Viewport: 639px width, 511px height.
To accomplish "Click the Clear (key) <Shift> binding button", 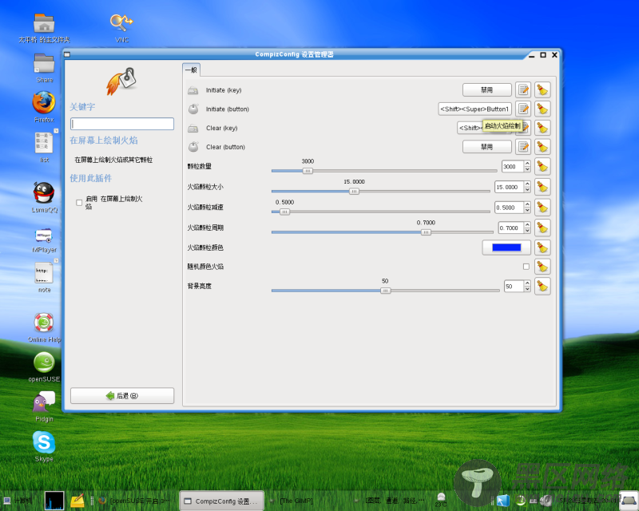I will [470, 128].
